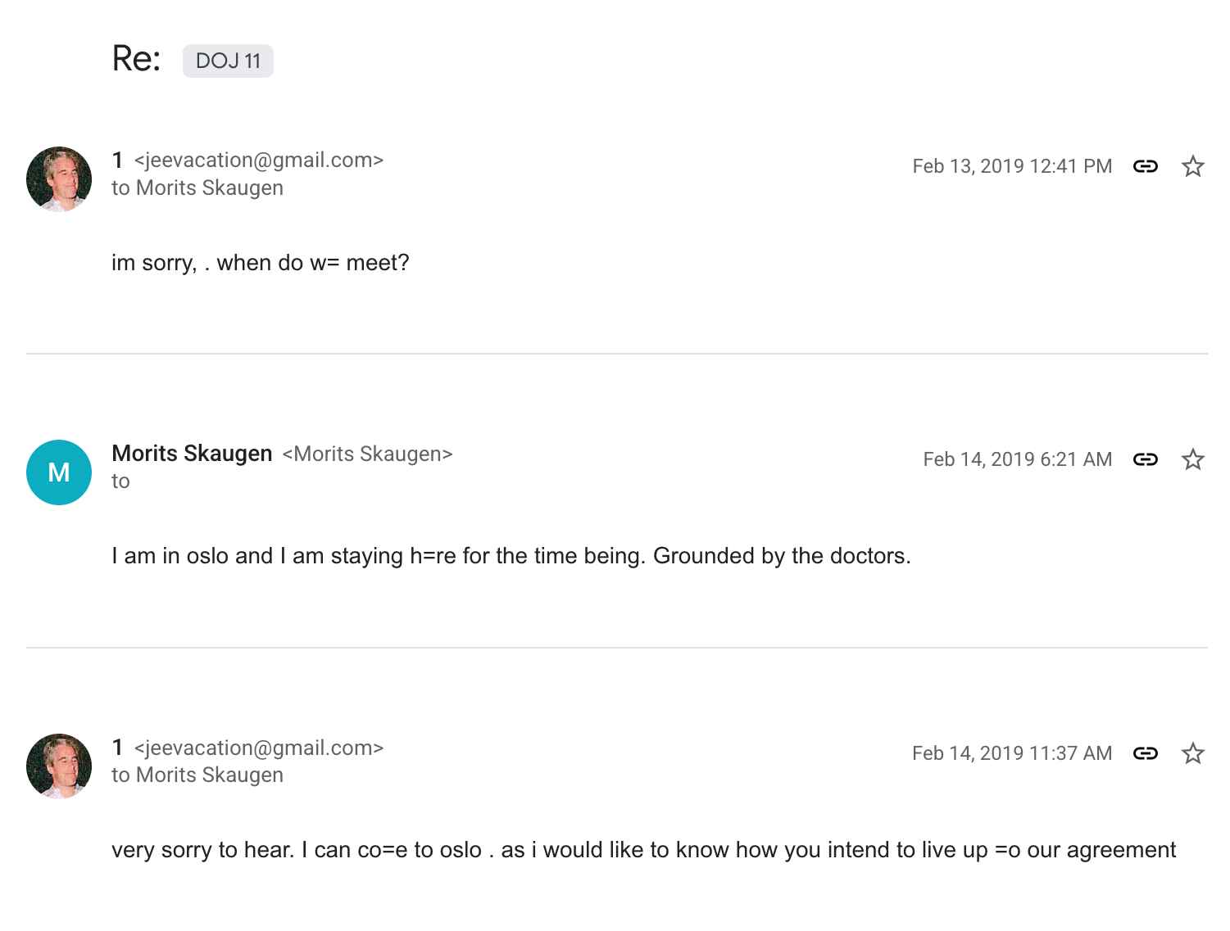Click the DOJ 11 label tag
Image resolution: width=1230 pixels, height=931 pixels.
coord(228,61)
